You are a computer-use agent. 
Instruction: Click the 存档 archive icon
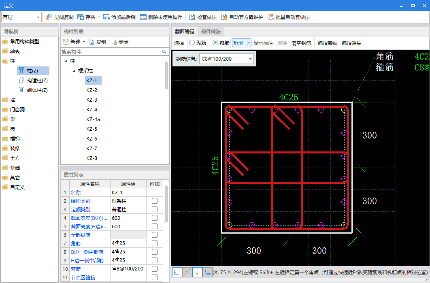(81, 17)
